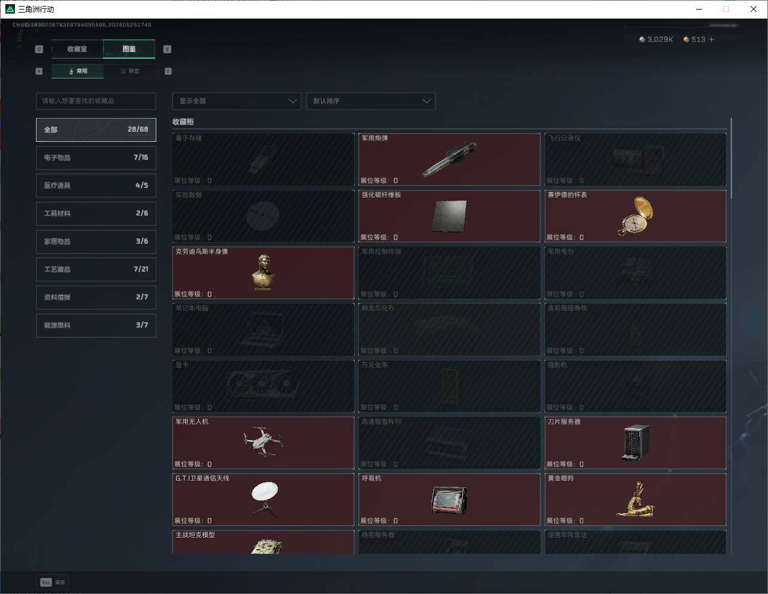Screen dimensions: 768x594
Task: Select the 常规 sub-tab
Action: 78,71
